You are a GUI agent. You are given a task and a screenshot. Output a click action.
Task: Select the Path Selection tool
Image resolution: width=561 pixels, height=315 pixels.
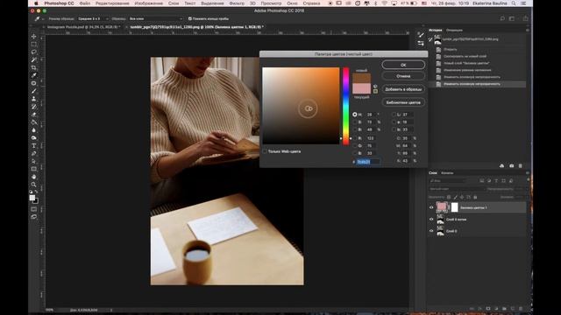click(x=33, y=161)
